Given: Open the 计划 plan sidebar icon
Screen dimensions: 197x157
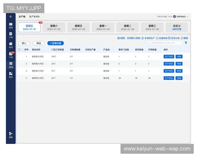Looking at the screenshot, I should pos(11,55).
